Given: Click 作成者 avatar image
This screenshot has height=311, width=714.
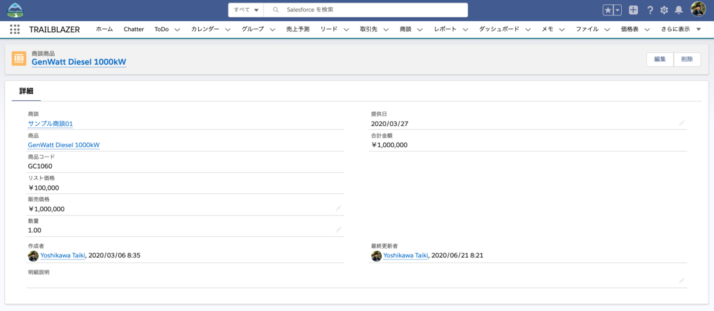Looking at the screenshot, I should [33, 256].
